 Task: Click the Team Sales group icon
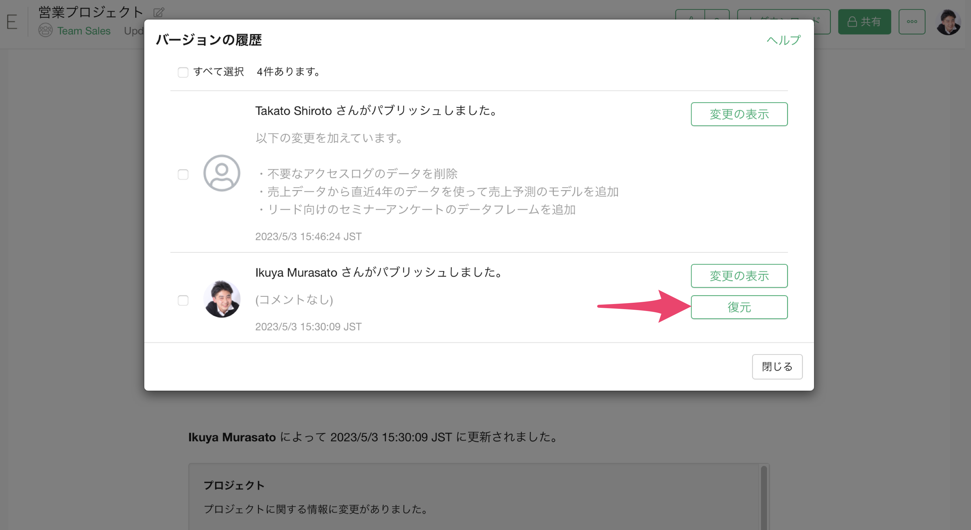tap(45, 30)
